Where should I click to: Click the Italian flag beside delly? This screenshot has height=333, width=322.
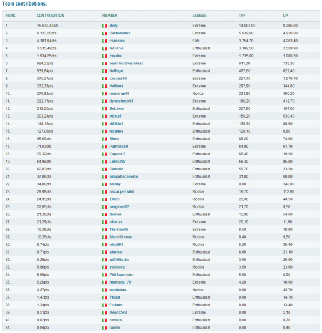click(104, 26)
